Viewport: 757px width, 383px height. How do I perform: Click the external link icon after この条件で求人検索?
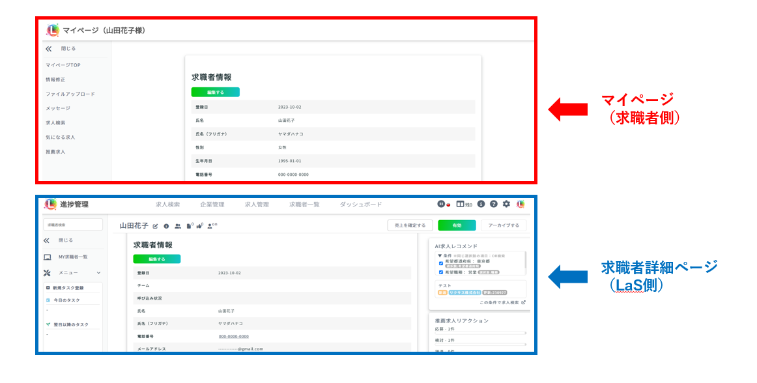point(523,302)
